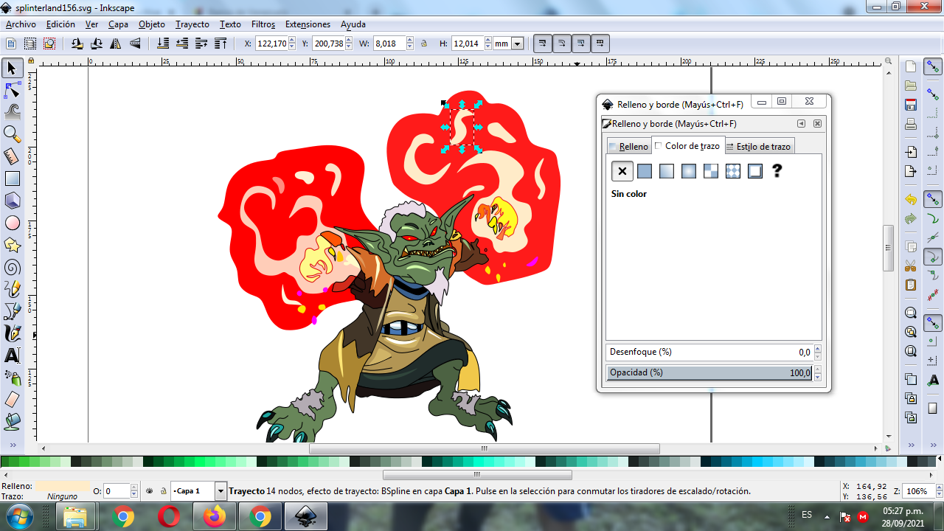The width and height of the screenshot is (944, 531).
Task: Switch to Estilo de trazo tab
Action: pyautogui.click(x=758, y=146)
